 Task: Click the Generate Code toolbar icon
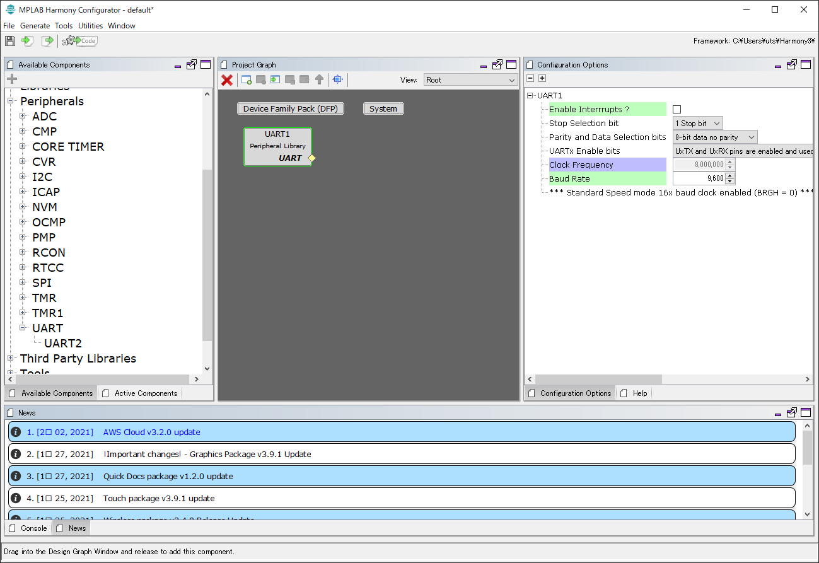79,41
